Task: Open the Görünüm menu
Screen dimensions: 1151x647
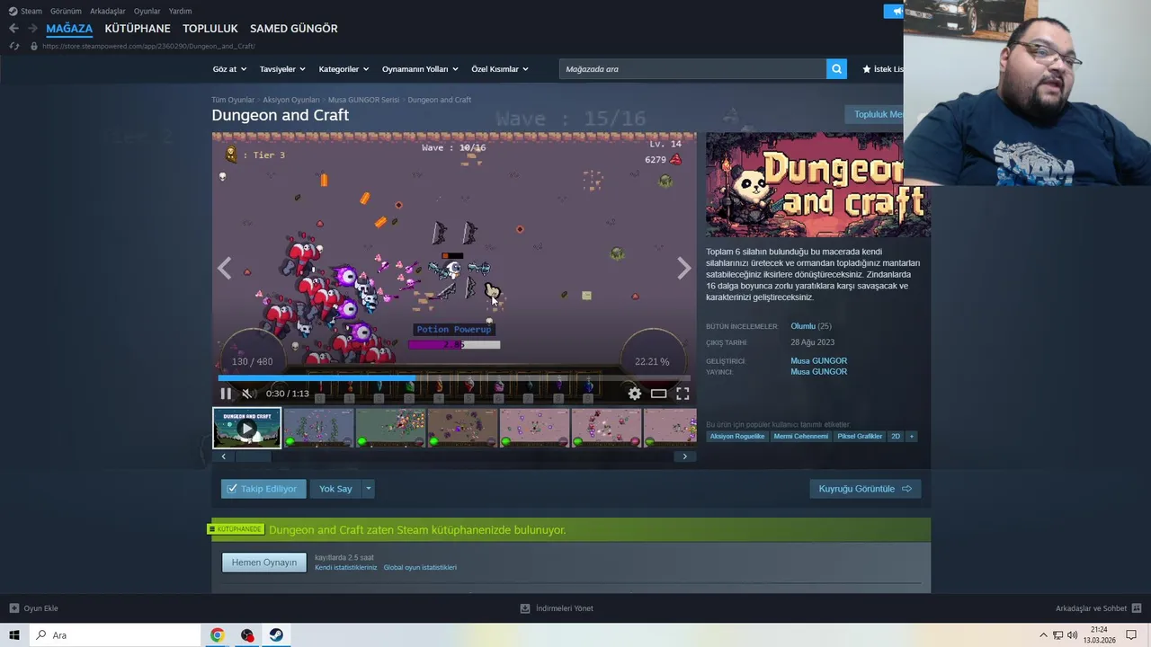Action: pyautogui.click(x=66, y=11)
